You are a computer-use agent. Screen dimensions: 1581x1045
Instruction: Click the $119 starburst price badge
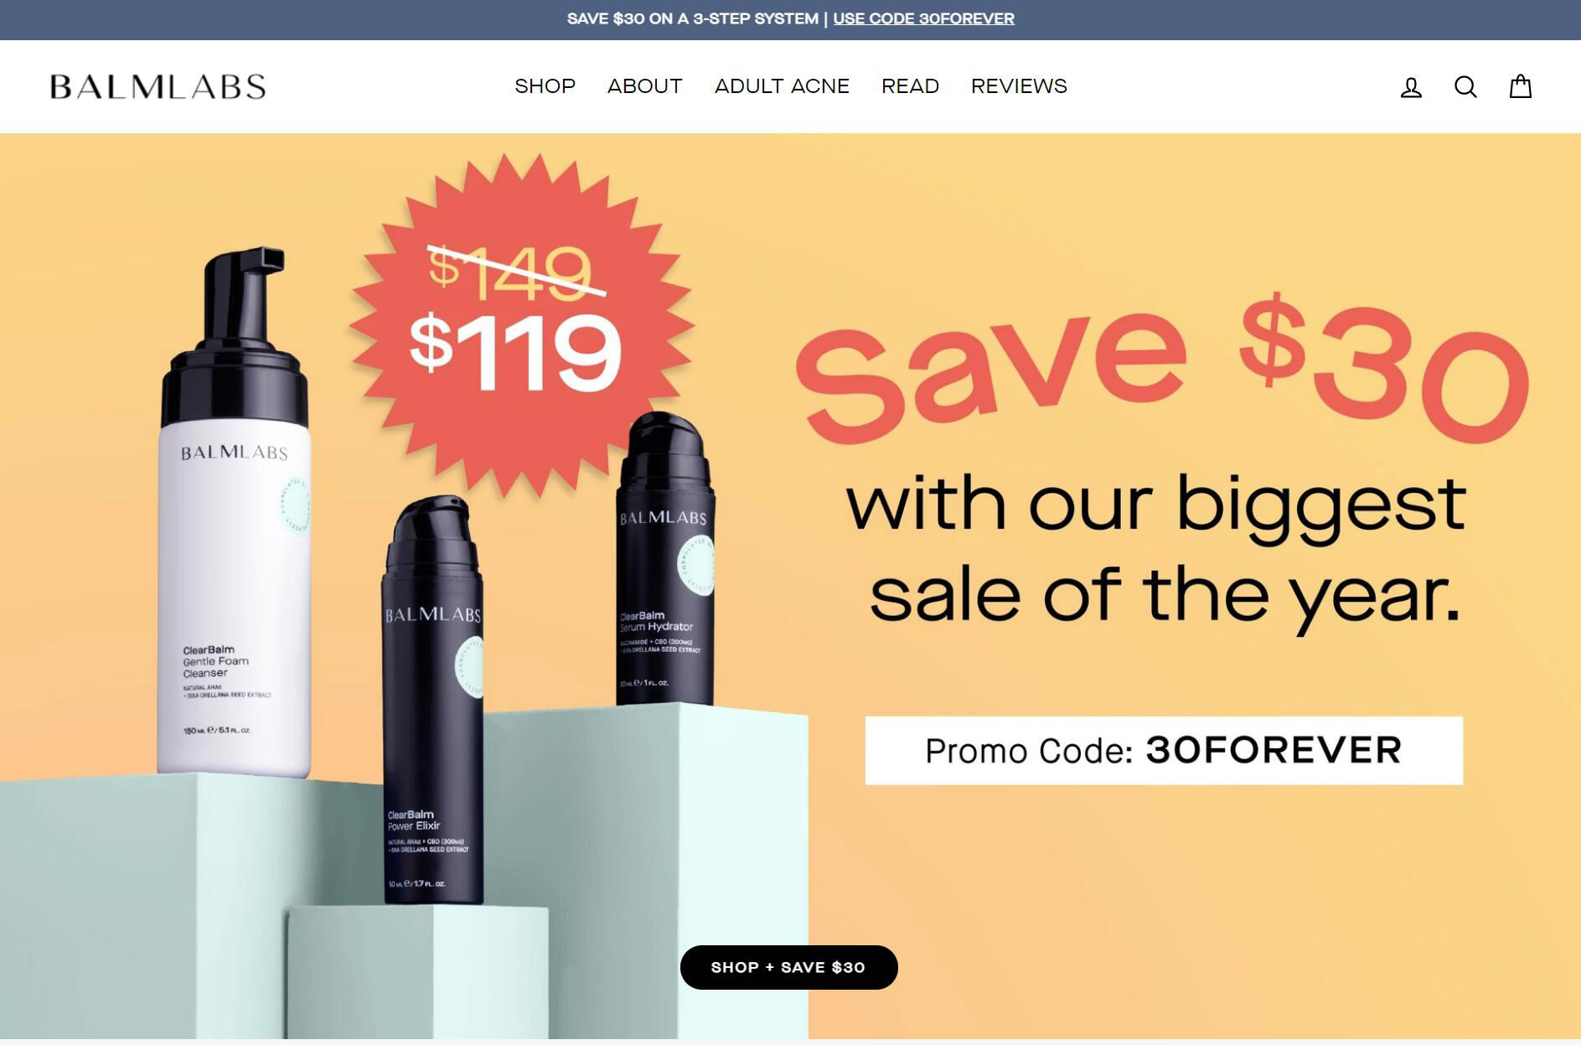click(520, 327)
